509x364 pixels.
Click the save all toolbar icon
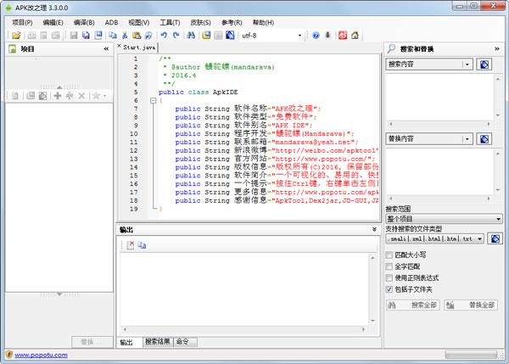[x=86, y=35]
